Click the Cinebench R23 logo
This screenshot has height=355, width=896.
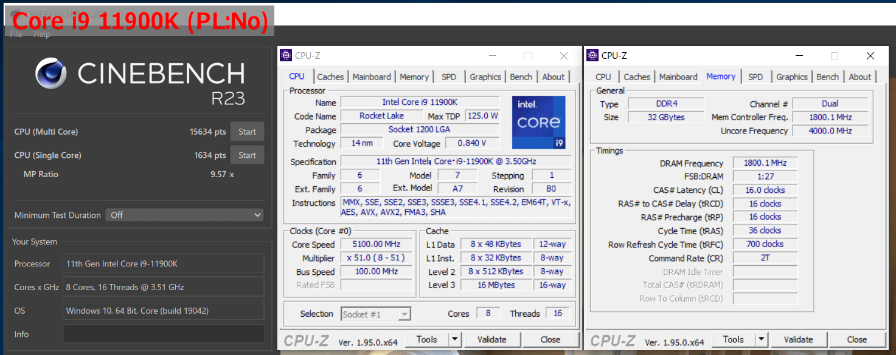click(x=140, y=81)
